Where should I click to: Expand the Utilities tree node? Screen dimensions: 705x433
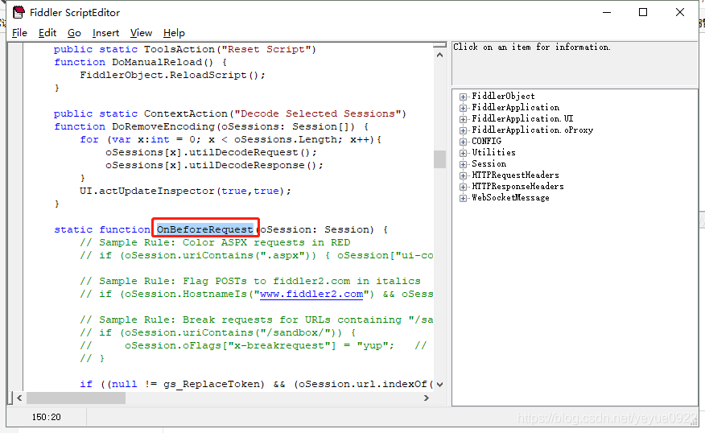pyautogui.click(x=464, y=153)
